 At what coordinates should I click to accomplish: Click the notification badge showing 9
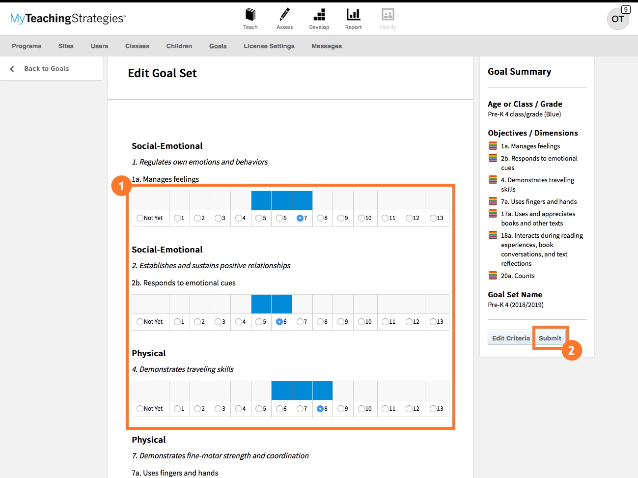[625, 9]
